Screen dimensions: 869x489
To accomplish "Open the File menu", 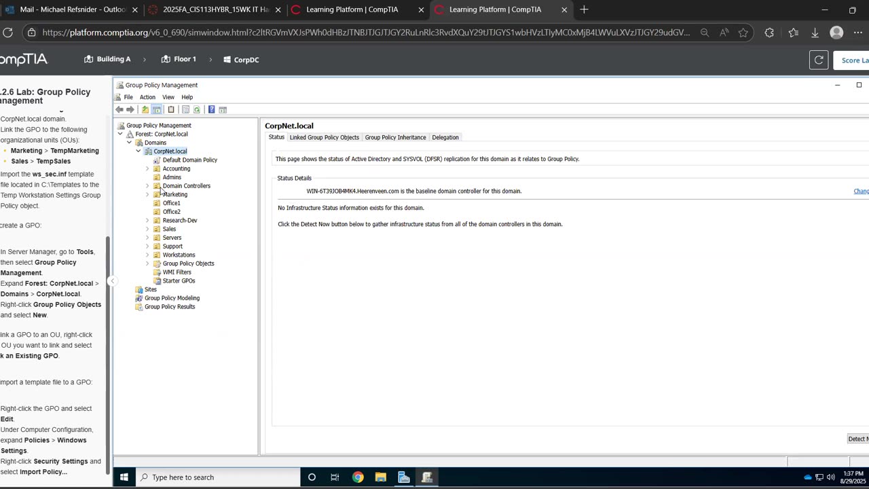I will [x=128, y=97].
